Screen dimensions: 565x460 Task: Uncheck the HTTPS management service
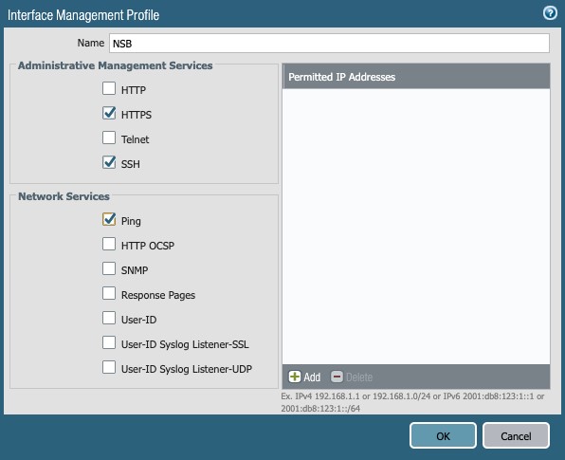[109, 113]
